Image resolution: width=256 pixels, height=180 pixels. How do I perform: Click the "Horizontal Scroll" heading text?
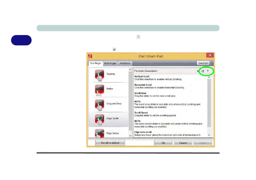tap(143, 85)
